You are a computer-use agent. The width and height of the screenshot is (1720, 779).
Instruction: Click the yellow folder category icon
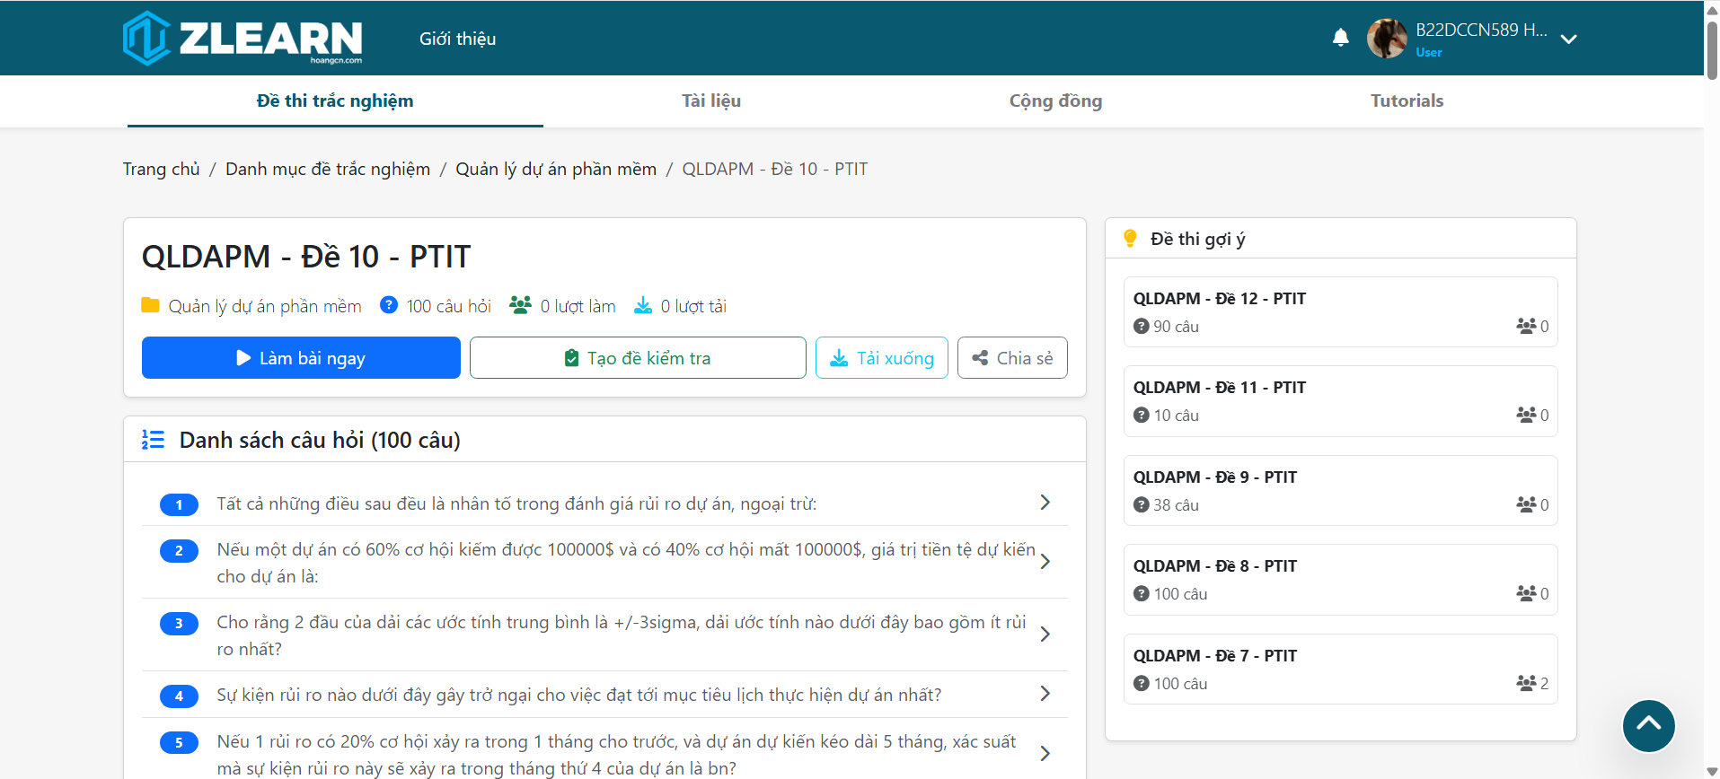tap(150, 306)
